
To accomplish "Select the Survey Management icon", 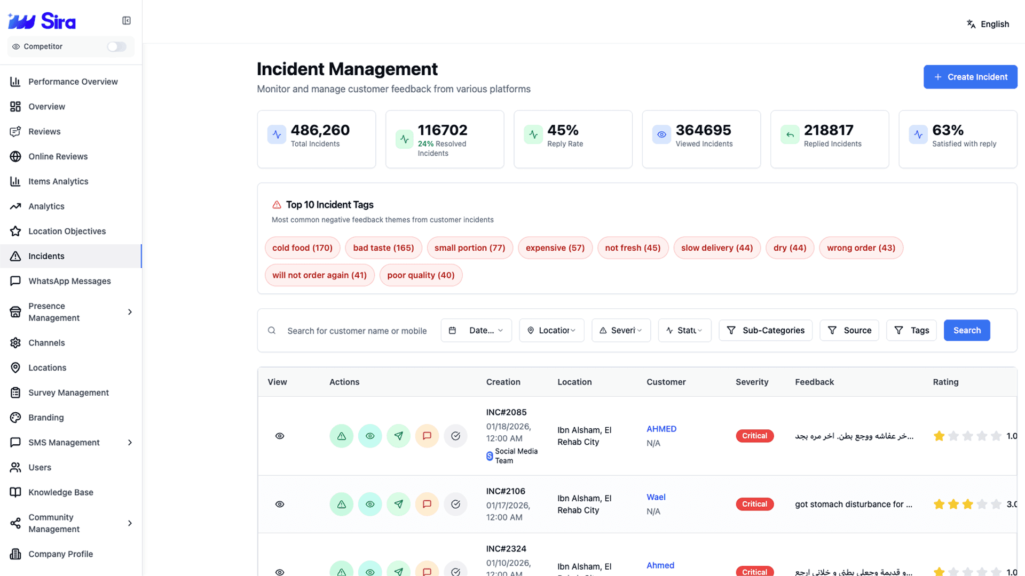I will [x=15, y=393].
